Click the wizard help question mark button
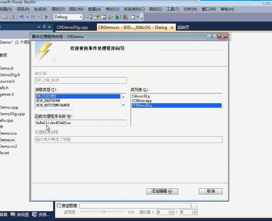 coord(211,37)
